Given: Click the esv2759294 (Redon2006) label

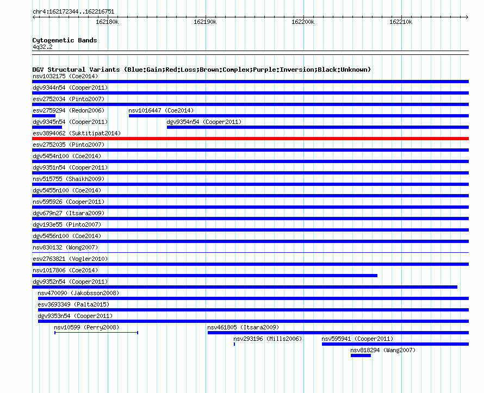Looking at the screenshot, I should (x=69, y=110).
